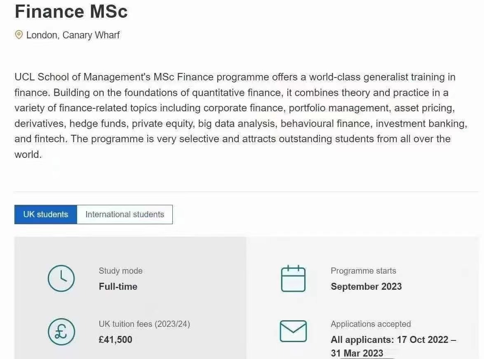Select the UK students tab
This screenshot has width=484, height=359.
pyautogui.click(x=46, y=214)
